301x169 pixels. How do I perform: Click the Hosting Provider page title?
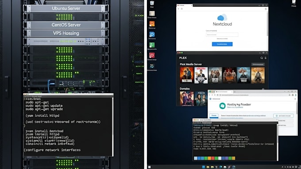pyautogui.click(x=239, y=105)
